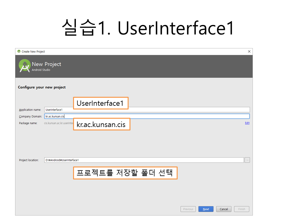Select the kr.ac.kunsan.cis callout box
296x222 pixels.
(101, 124)
